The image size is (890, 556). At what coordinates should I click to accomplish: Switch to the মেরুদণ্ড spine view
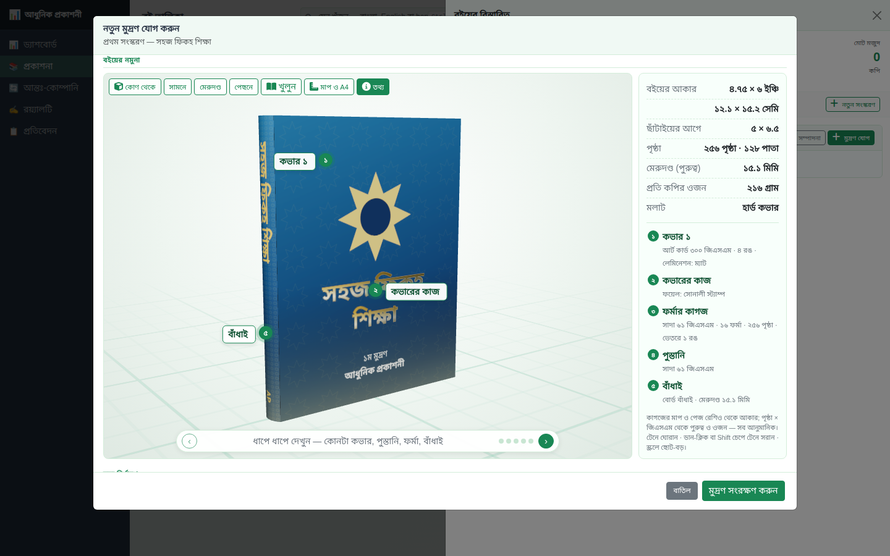click(210, 87)
